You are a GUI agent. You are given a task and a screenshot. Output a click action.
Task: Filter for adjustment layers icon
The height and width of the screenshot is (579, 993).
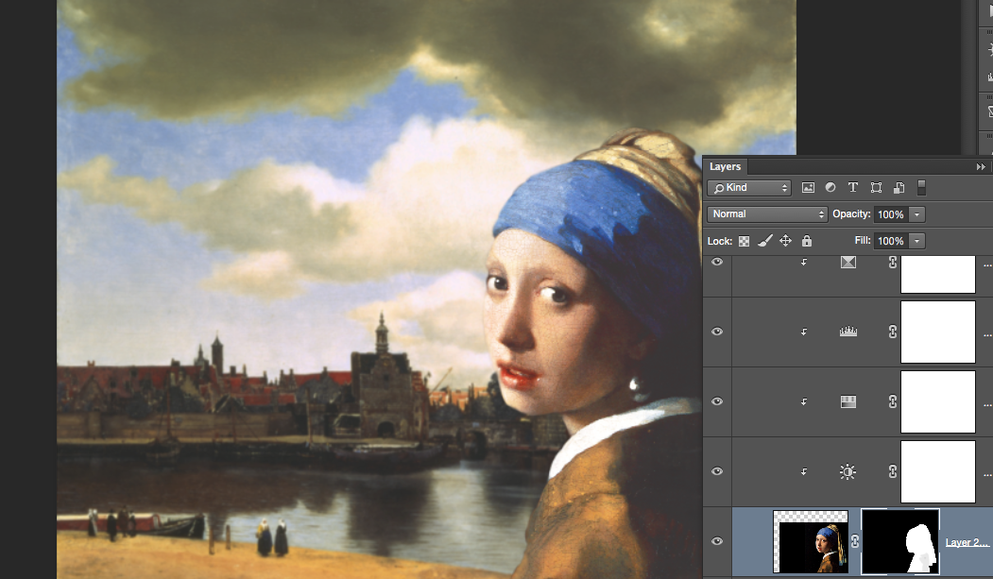[830, 187]
